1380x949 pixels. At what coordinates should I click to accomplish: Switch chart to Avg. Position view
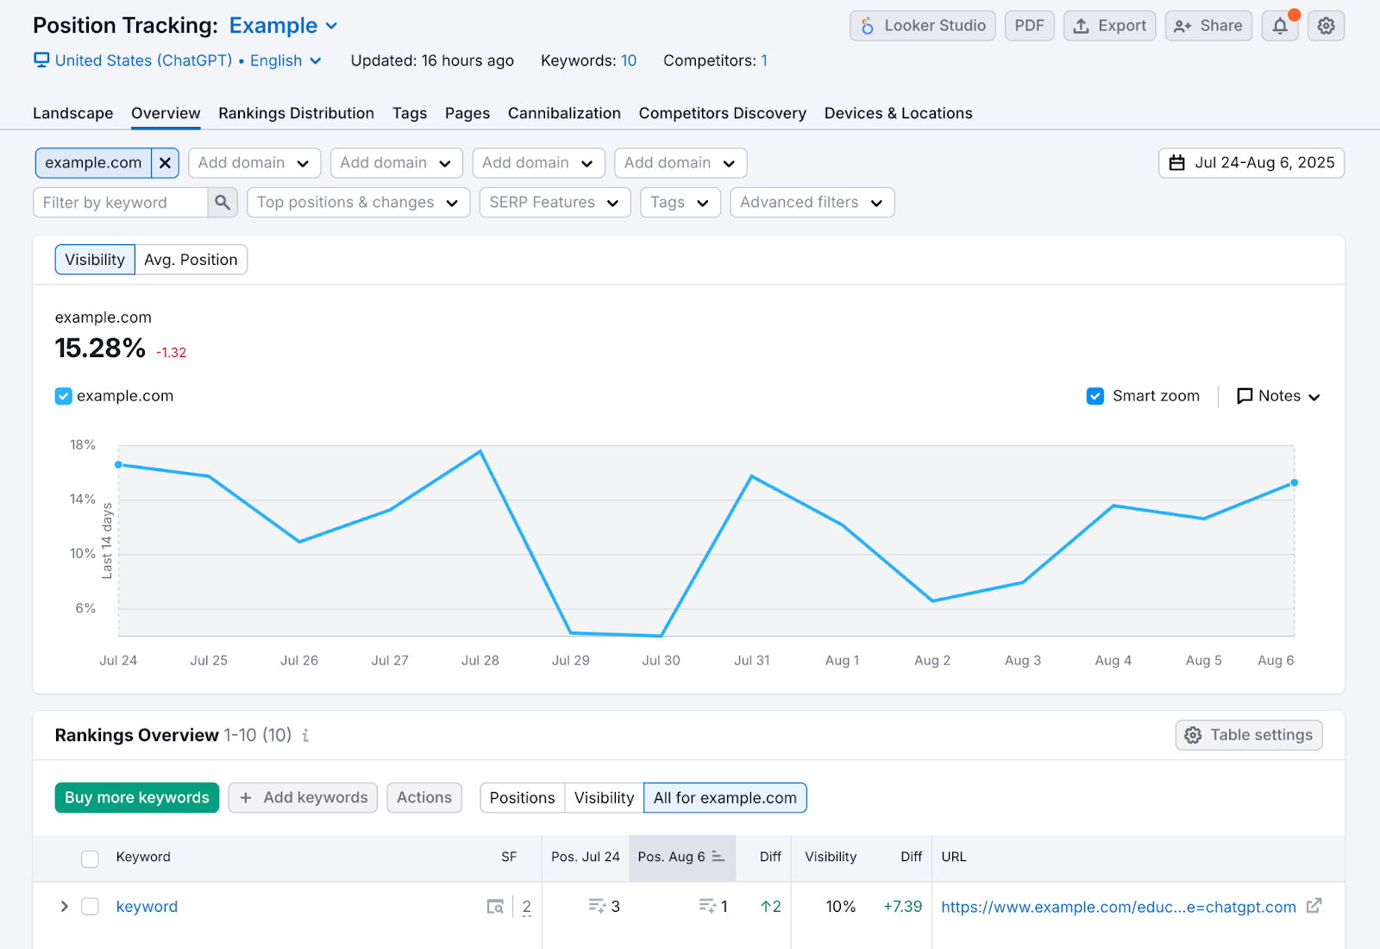191,259
